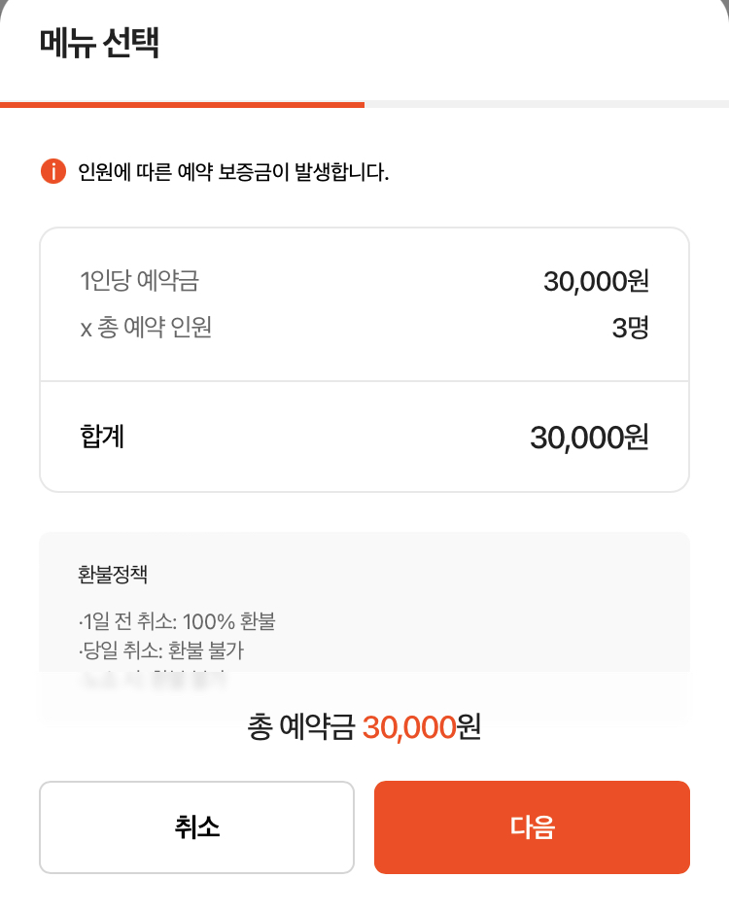This screenshot has width=729, height=913.
Task: Select the x 총 예약 인원 row
Action: pyautogui.click(x=364, y=328)
